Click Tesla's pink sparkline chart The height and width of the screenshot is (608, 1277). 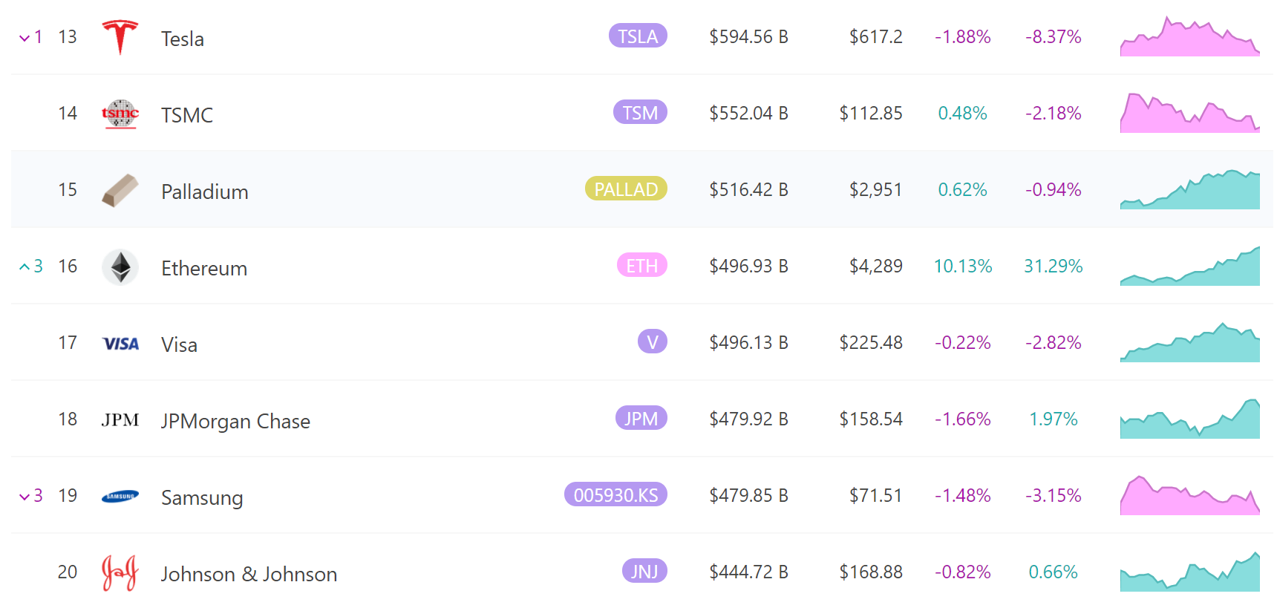[1189, 38]
